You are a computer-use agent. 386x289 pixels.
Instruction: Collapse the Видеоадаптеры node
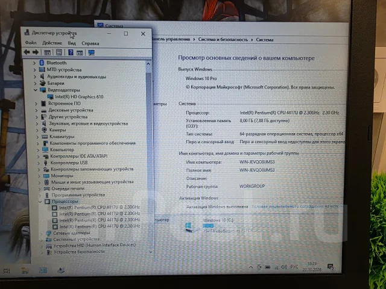click(36, 90)
